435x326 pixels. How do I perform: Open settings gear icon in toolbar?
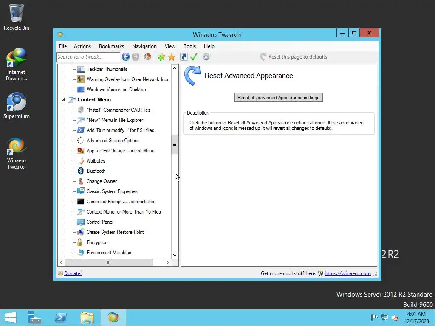(x=206, y=57)
